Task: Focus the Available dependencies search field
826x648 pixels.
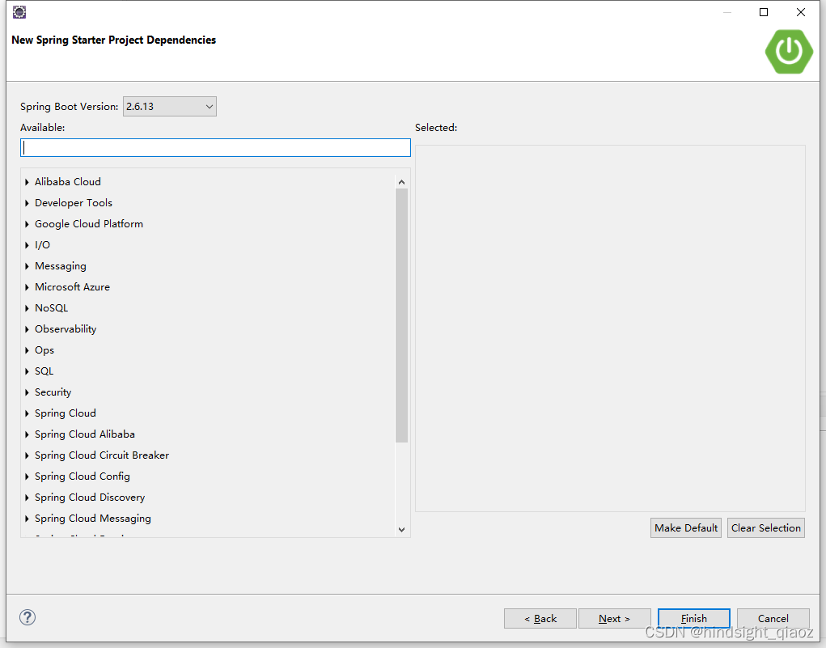Action: coord(215,147)
